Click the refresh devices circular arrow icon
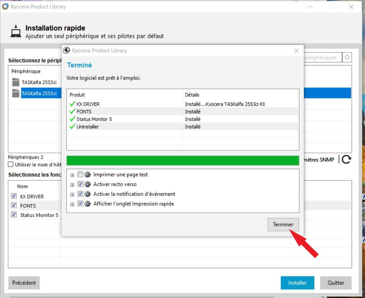 coord(346,160)
